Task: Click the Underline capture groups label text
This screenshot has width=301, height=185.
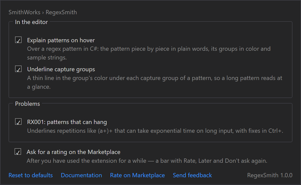Action: 61,69
